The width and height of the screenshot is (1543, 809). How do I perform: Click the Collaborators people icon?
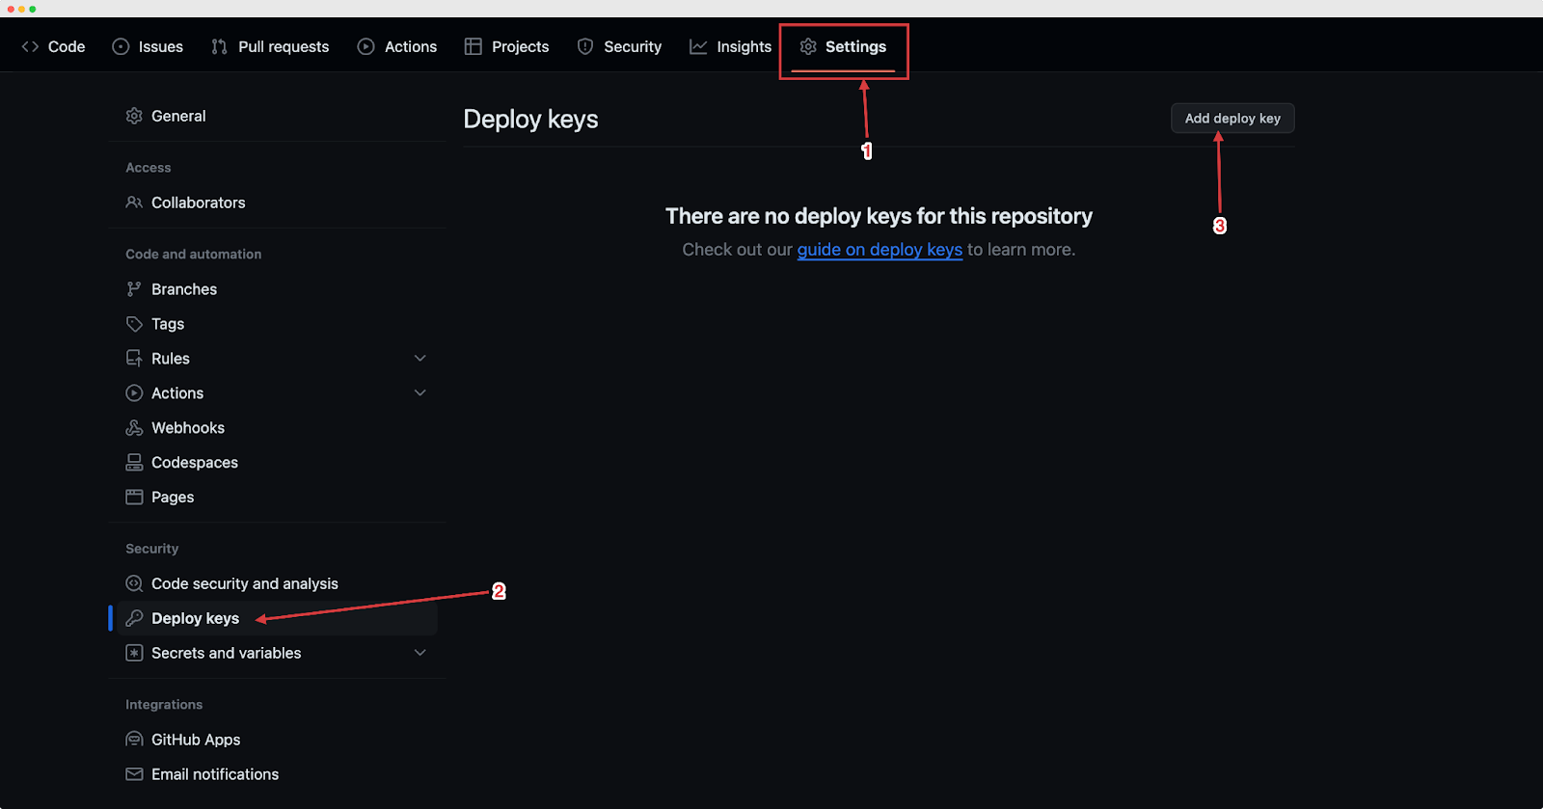(134, 202)
